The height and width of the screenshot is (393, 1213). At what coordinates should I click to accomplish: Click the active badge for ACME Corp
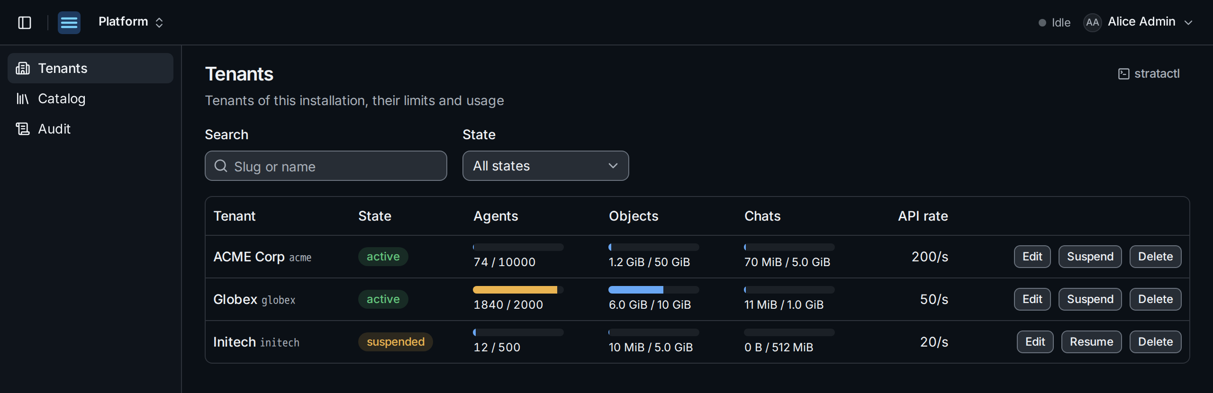pyautogui.click(x=383, y=257)
